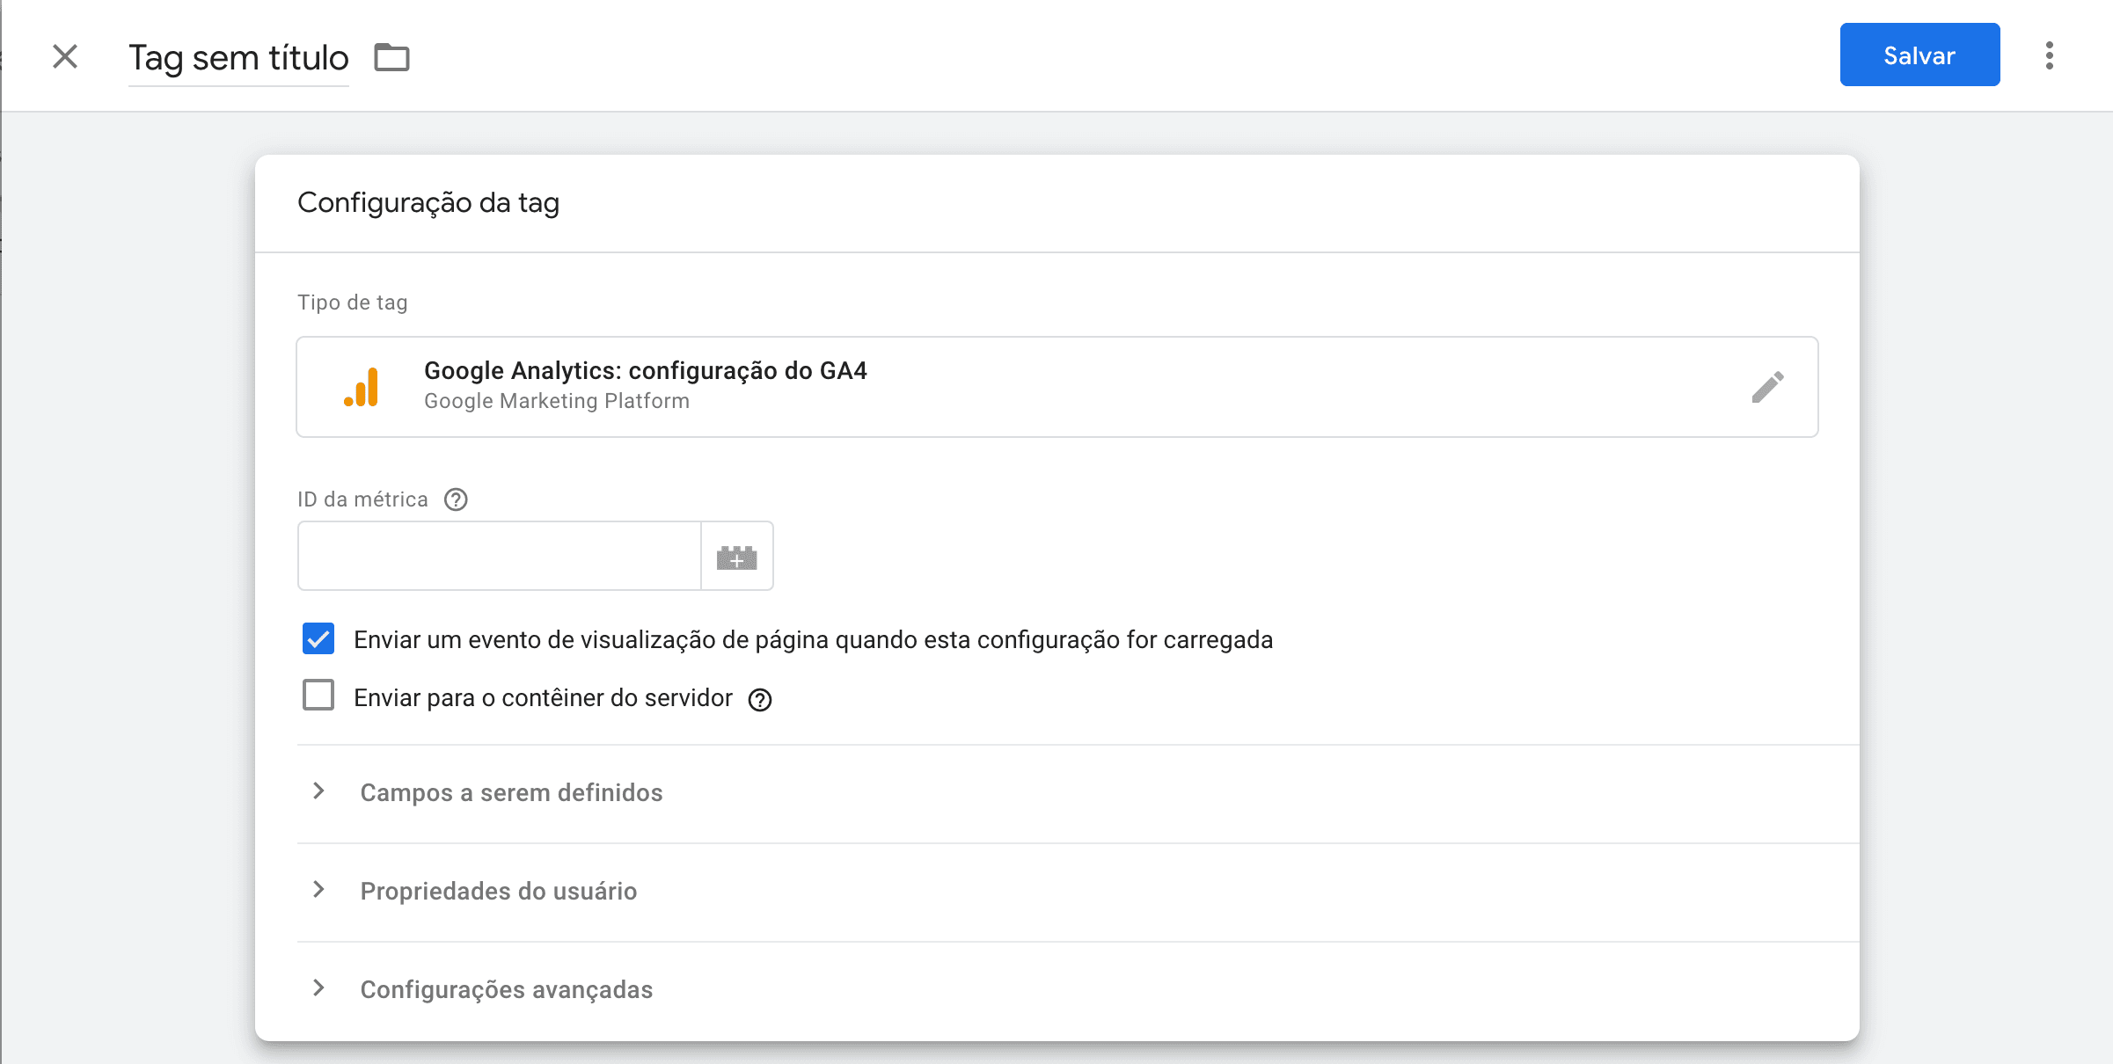Click the page view event checkbox label text
The image size is (2113, 1064).
tap(813, 640)
